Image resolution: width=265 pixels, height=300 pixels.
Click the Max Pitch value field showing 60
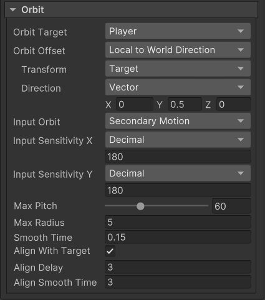pos(231,206)
